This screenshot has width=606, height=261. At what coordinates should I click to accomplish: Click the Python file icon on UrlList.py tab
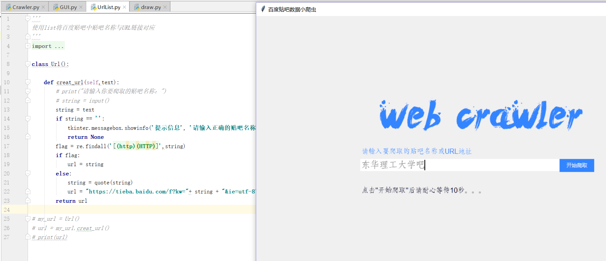click(x=94, y=7)
